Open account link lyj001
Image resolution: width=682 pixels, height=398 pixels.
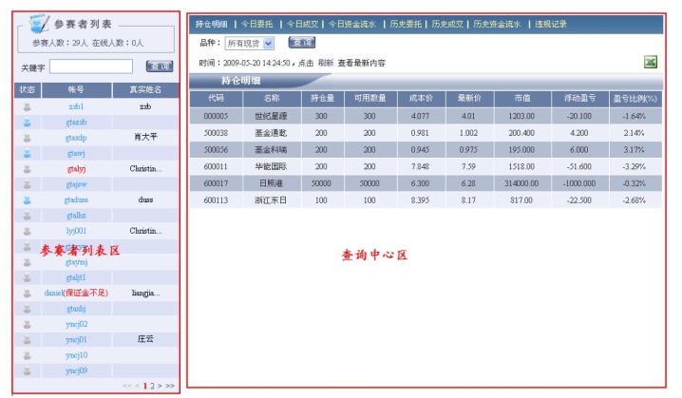(76, 231)
